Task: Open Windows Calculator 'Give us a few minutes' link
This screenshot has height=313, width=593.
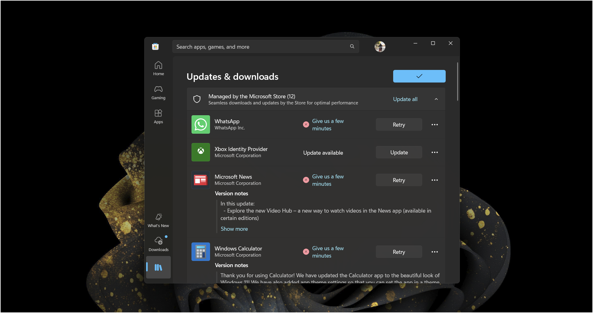Action: click(x=328, y=252)
